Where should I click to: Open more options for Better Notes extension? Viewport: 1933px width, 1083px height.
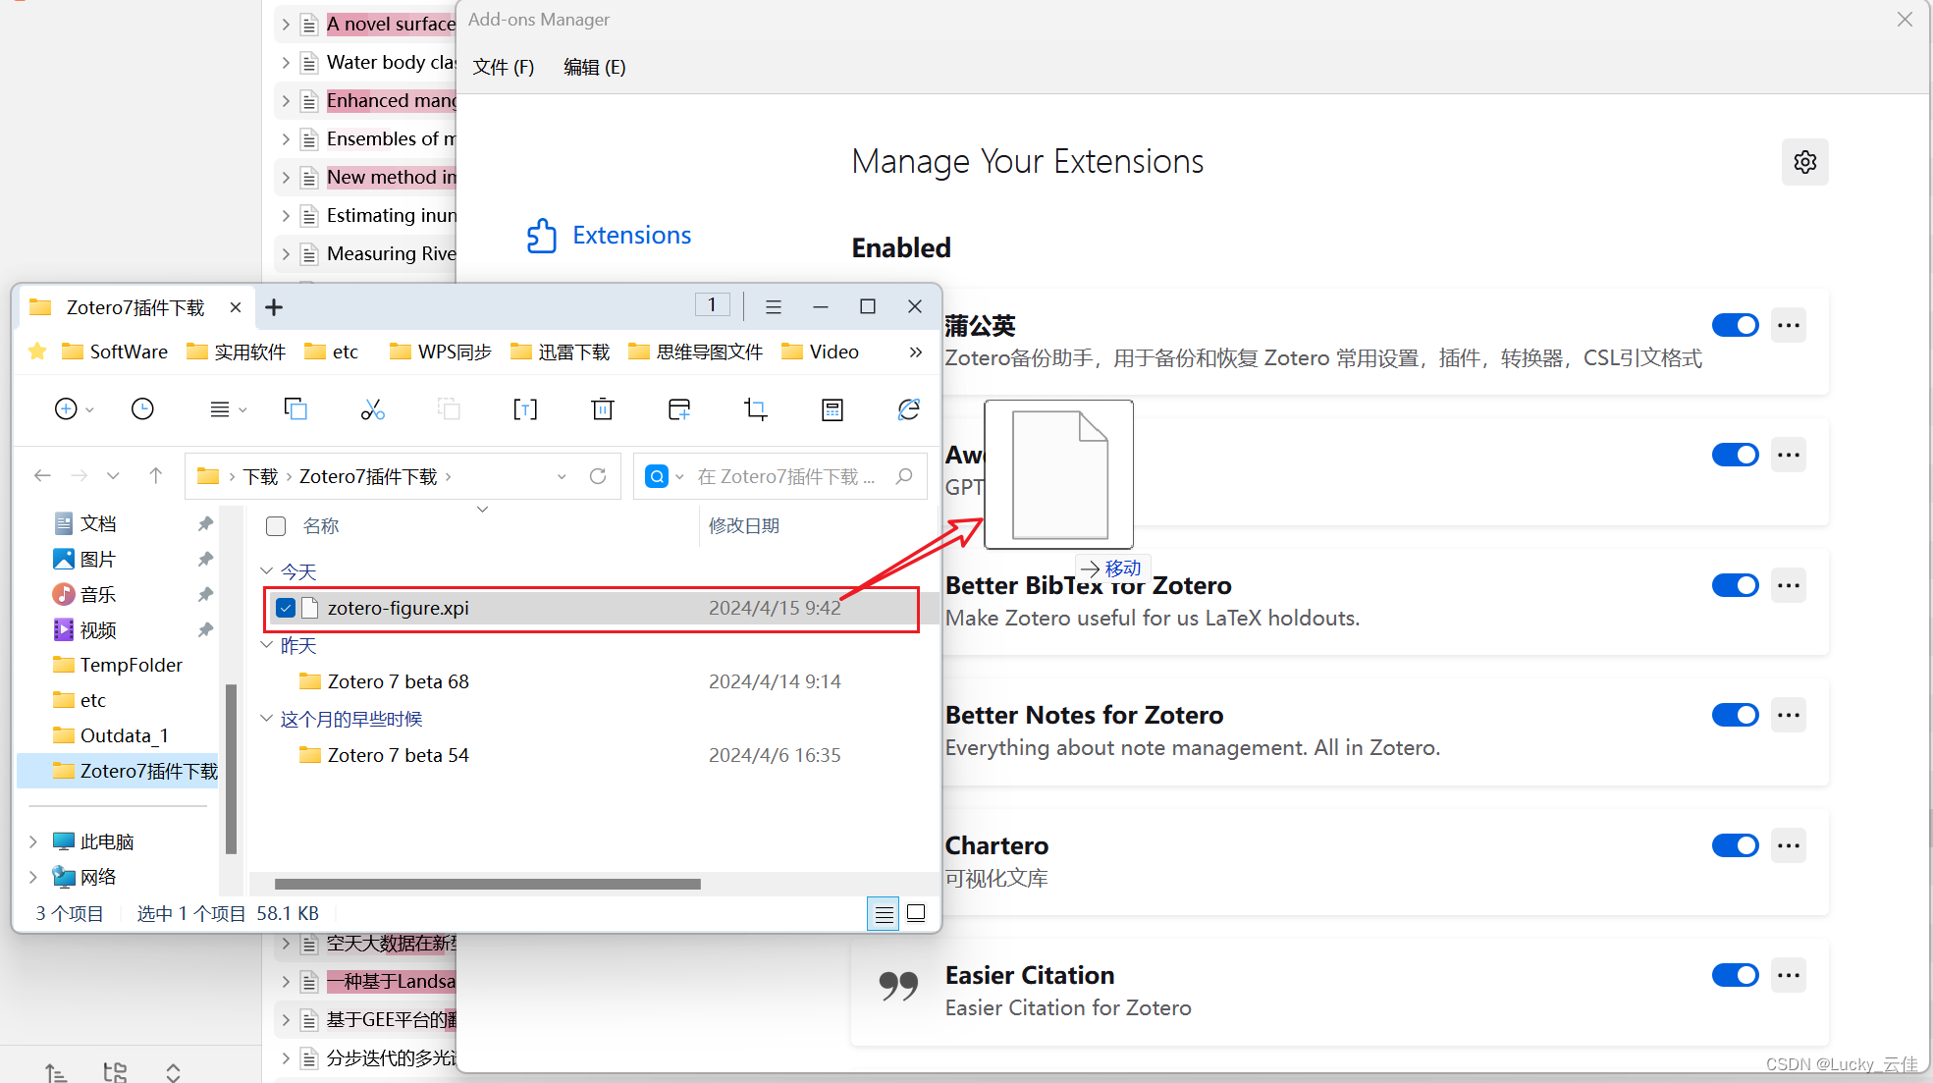[x=1789, y=716]
